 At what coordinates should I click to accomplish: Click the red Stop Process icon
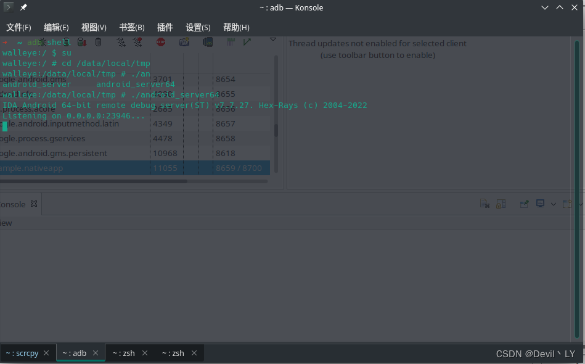click(x=161, y=42)
